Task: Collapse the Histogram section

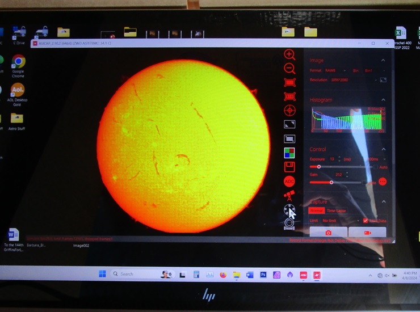Action: (383, 100)
